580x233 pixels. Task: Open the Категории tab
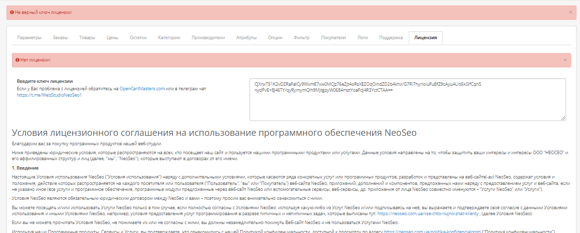169,38
